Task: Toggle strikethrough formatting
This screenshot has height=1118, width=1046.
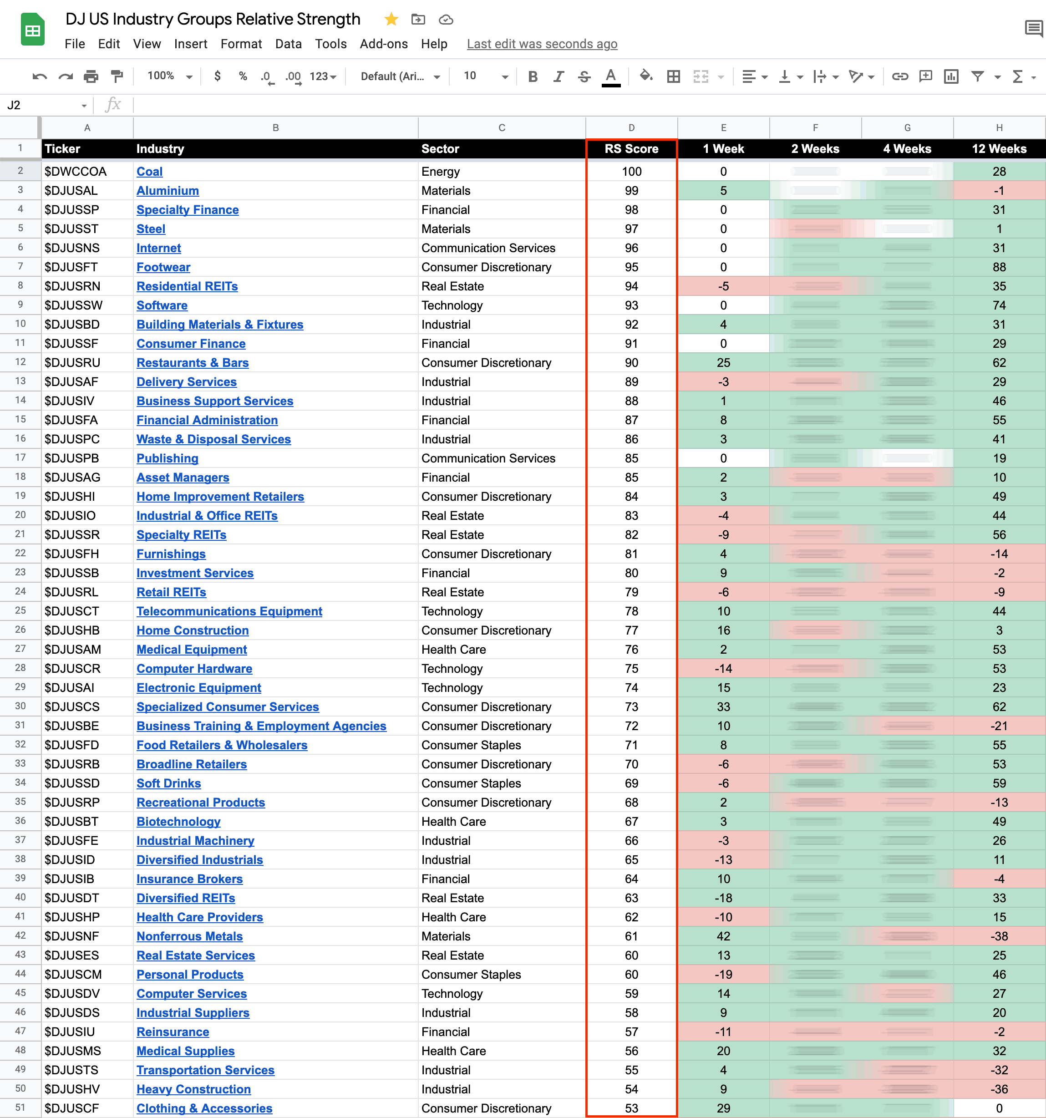Action: click(584, 76)
